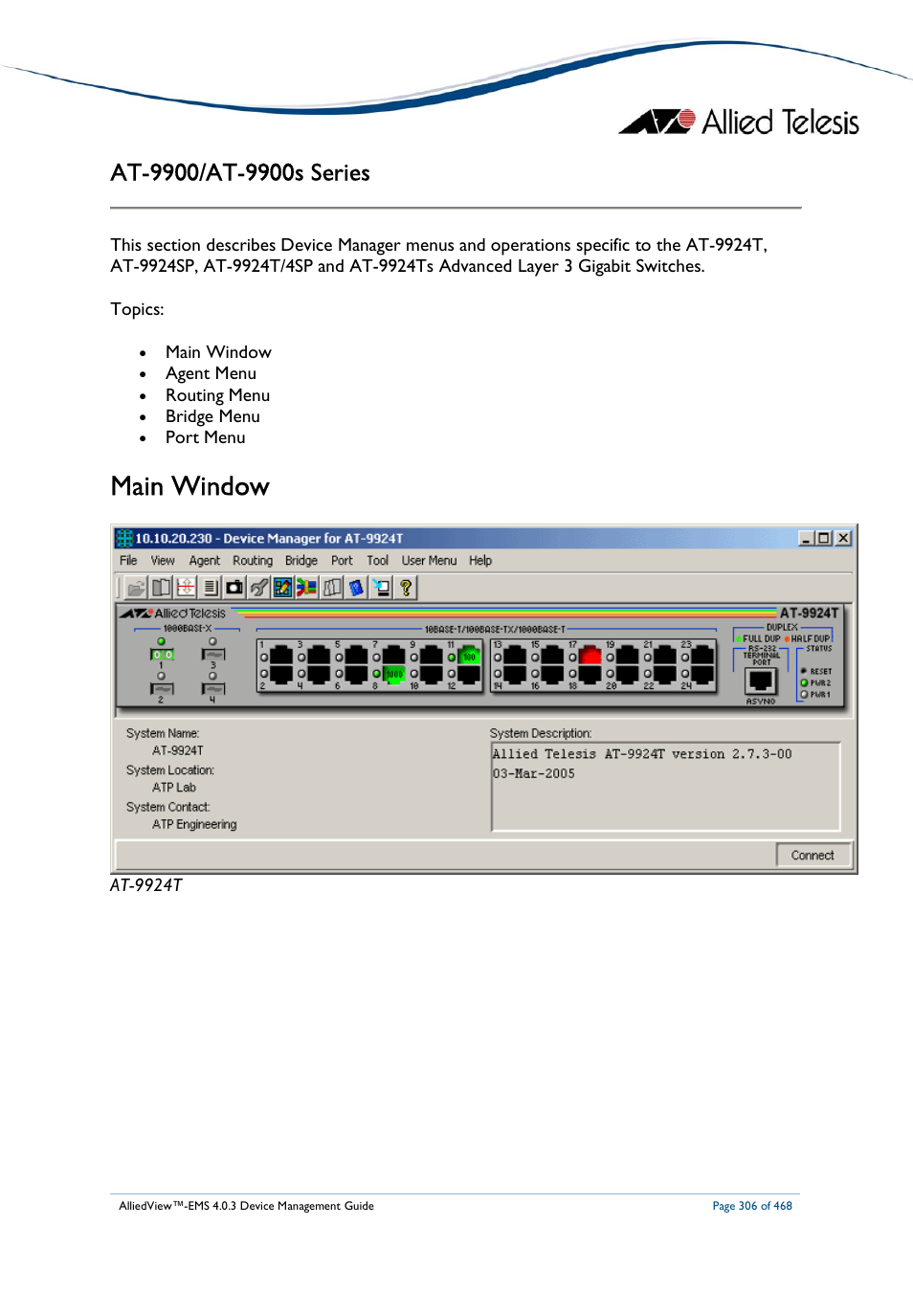Screen dimensions: 913x1293
Task: Select 1000BASE-X fiber port 1
Action: coord(163,655)
